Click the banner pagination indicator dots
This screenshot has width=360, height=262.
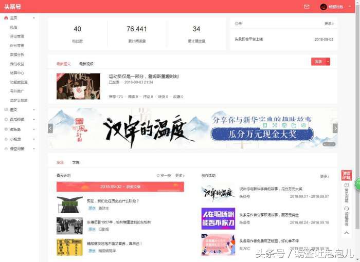tap(329, 144)
